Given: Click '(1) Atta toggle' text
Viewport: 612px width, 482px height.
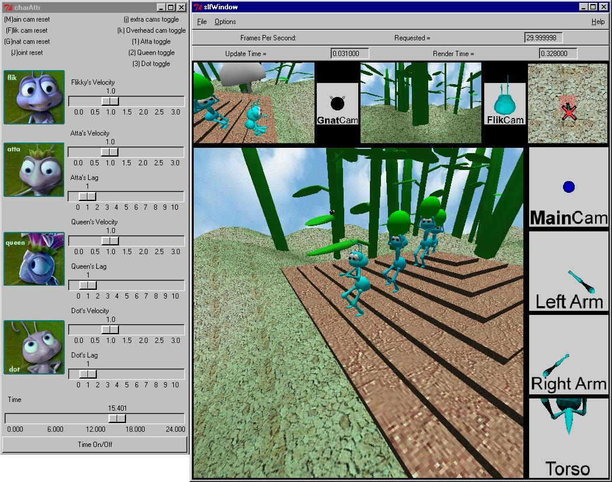Looking at the screenshot, I should [151, 41].
